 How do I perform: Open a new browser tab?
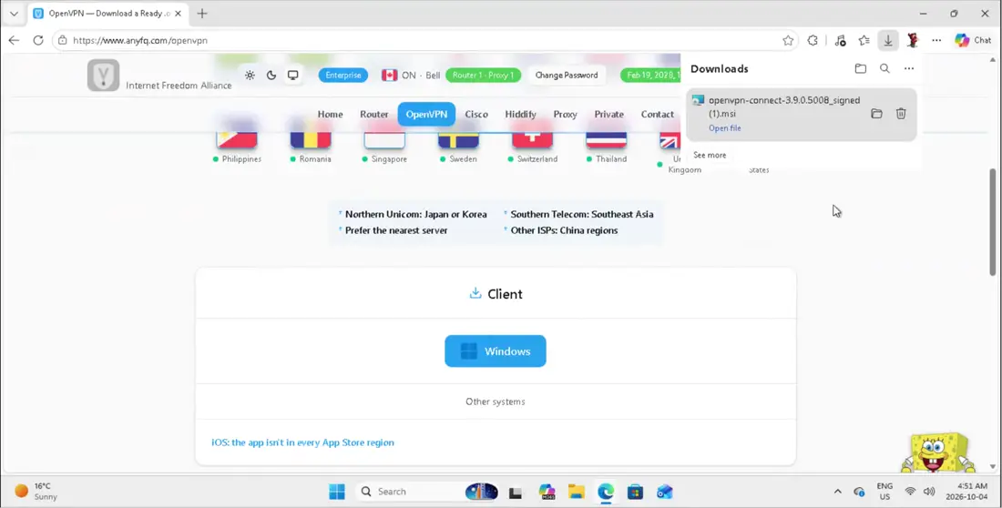coord(202,14)
